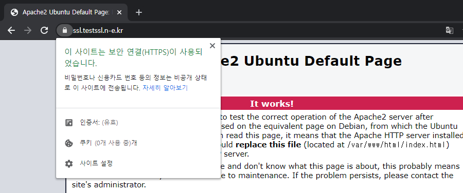This screenshot has width=463, height=193.
Task: Click the browser forward arrow
Action: point(28,30)
